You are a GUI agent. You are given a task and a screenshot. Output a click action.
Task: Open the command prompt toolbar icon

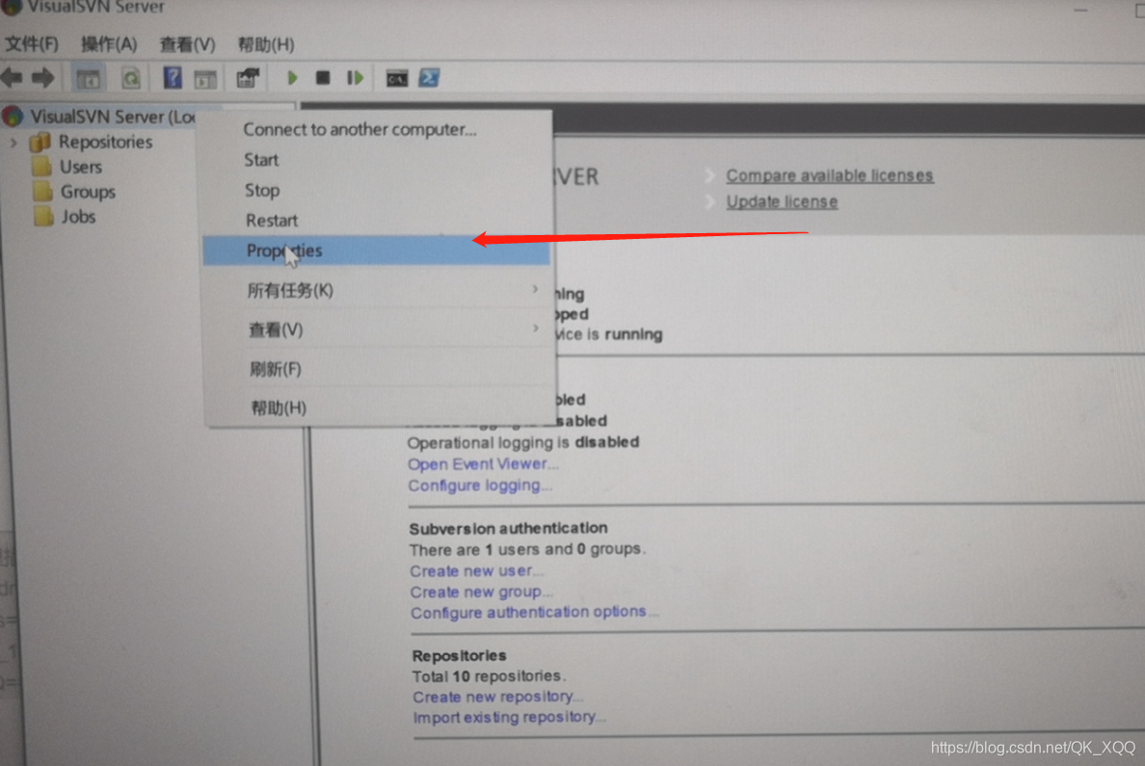coord(397,78)
